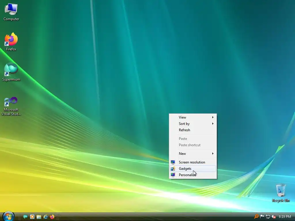Launch Firefox from the Quick Launch bar
Image resolution: width=295 pixels, height=221 pixels.
point(52,217)
